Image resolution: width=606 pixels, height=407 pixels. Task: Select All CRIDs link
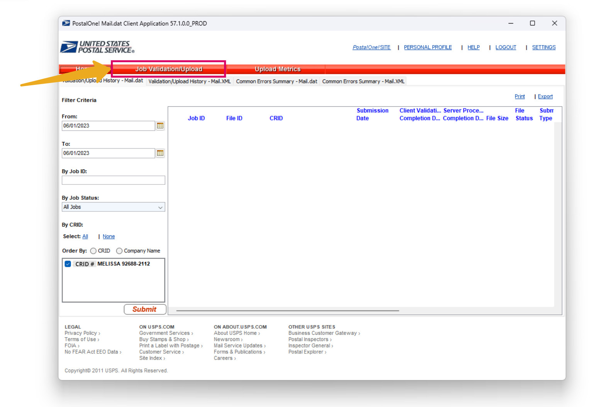(85, 236)
